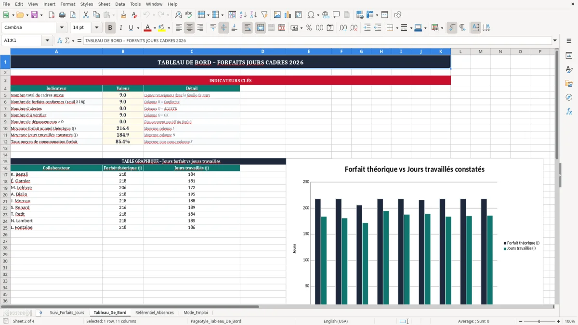Click the Cut scissors icon
The width and height of the screenshot is (578, 325).
pyautogui.click(x=85, y=15)
